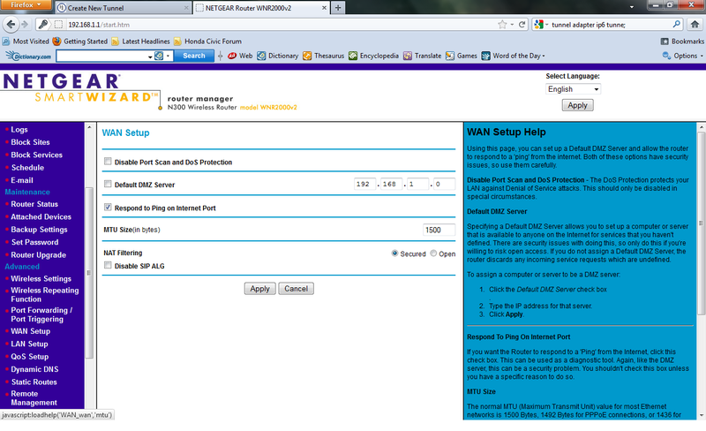Click the Encyclopedia toolbar shortcut
This screenshot has height=431, width=706.
(x=378, y=56)
